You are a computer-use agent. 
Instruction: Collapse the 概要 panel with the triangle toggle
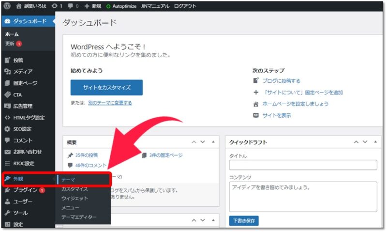pos(213,142)
